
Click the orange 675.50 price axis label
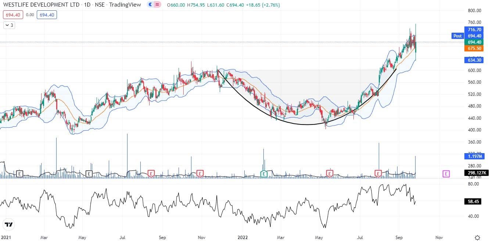pyautogui.click(x=474, y=48)
